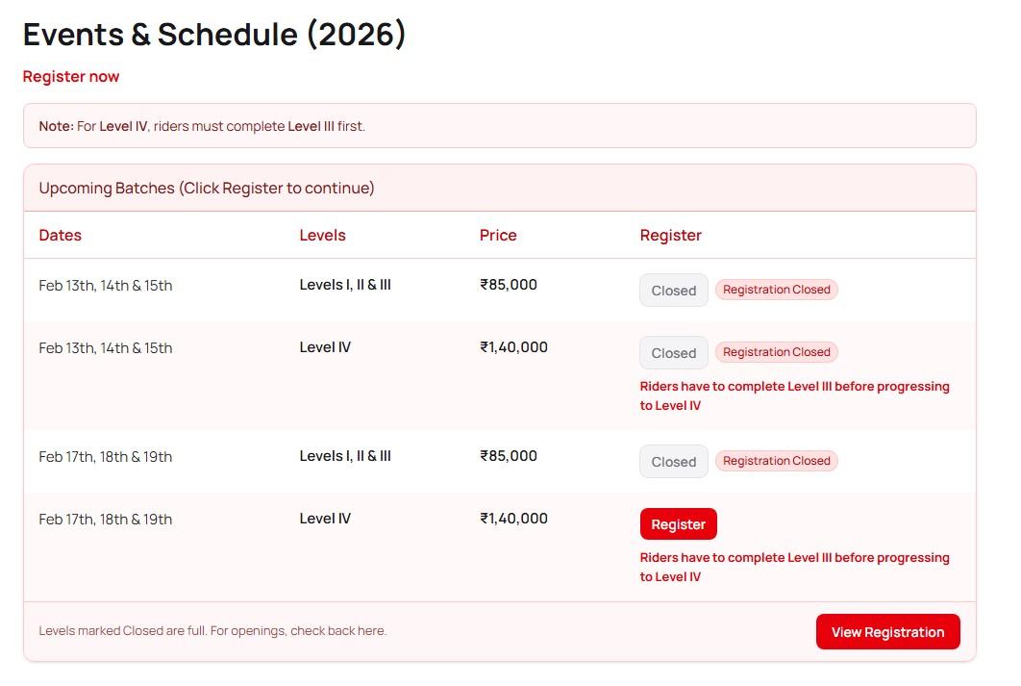Click the Dates column header
1021x686 pixels.
point(61,236)
